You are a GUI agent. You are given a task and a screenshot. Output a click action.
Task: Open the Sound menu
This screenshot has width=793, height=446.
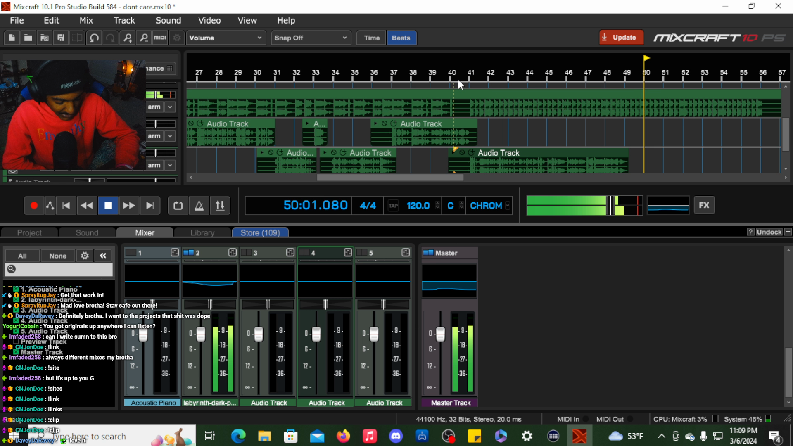(x=168, y=21)
